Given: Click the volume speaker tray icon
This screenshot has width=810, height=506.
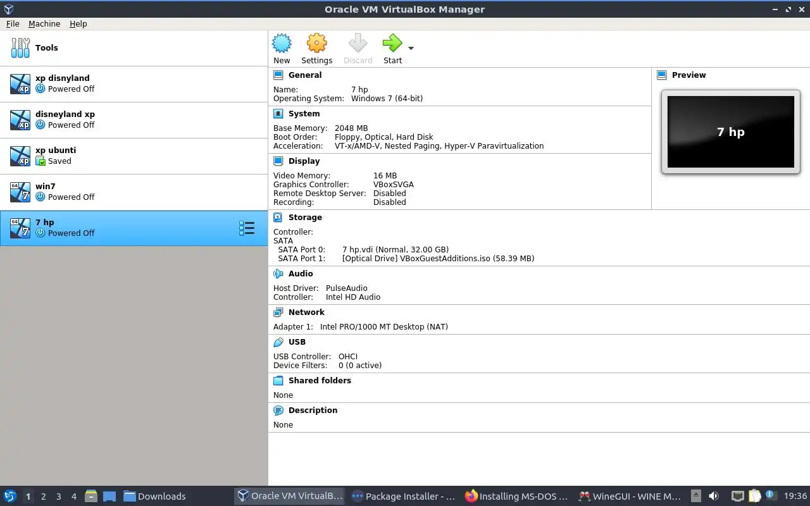Looking at the screenshot, I should pos(714,497).
